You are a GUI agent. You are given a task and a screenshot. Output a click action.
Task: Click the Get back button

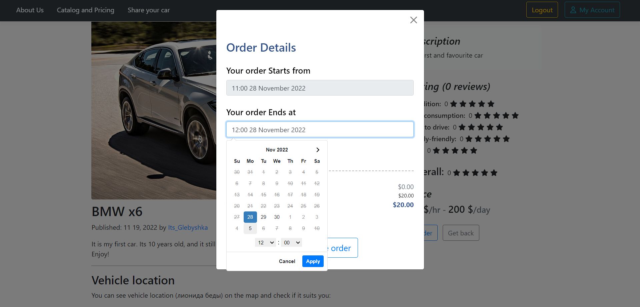coord(461,233)
